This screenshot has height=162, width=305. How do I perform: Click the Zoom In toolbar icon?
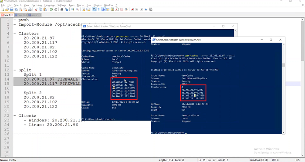point(73,9)
